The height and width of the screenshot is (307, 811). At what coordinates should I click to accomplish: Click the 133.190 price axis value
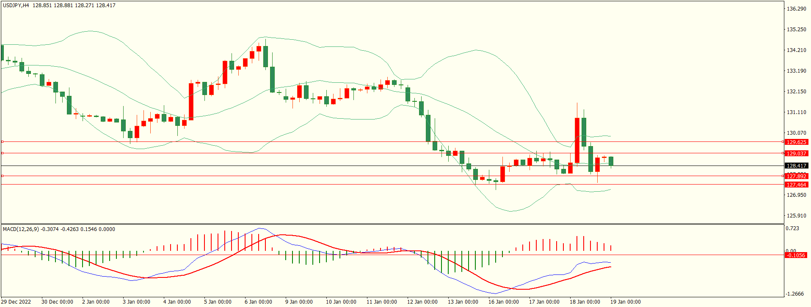(x=796, y=71)
